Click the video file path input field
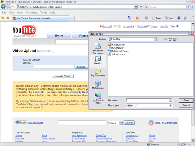195x146 pixels. point(54,67)
